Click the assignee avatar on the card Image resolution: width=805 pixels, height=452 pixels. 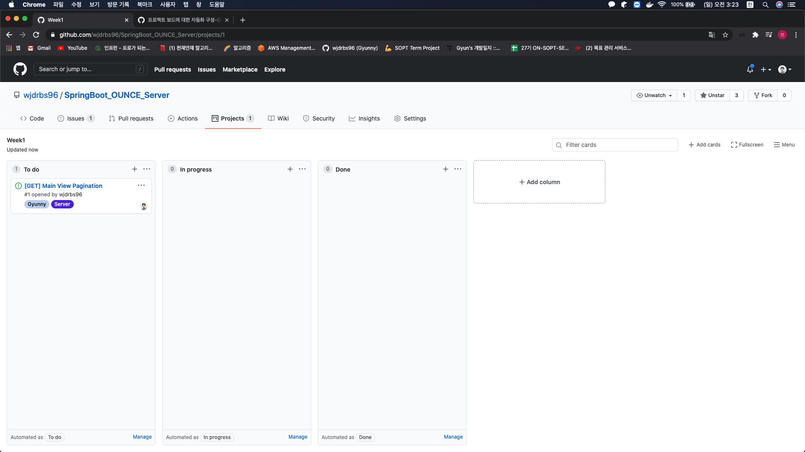coord(144,206)
